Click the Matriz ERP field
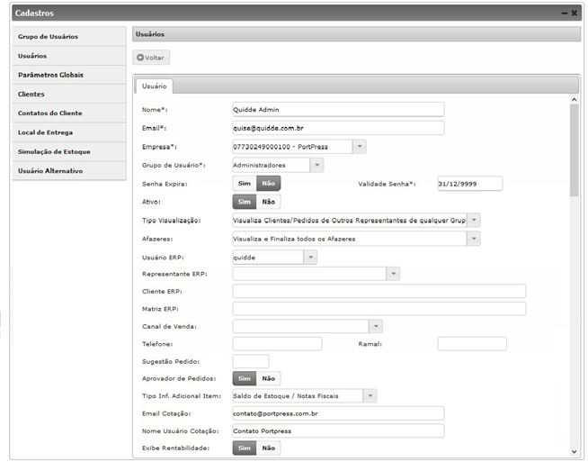The width and height of the screenshot is (588, 462). [x=379, y=309]
